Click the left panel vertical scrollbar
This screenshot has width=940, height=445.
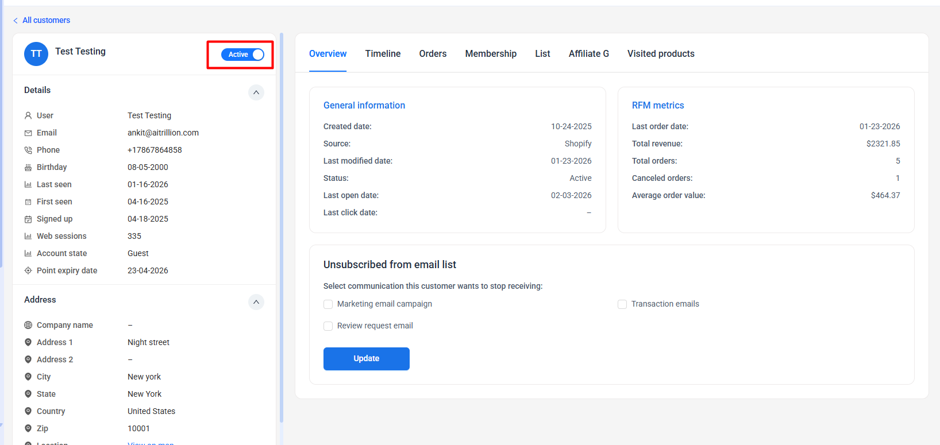pos(282,230)
